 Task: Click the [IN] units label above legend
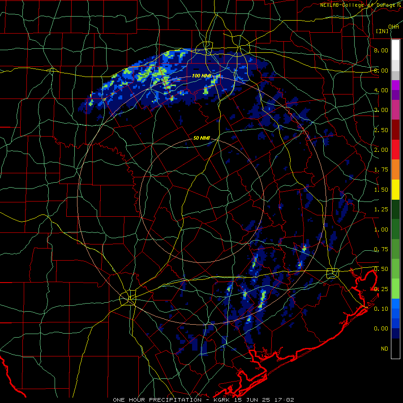(x=382, y=31)
